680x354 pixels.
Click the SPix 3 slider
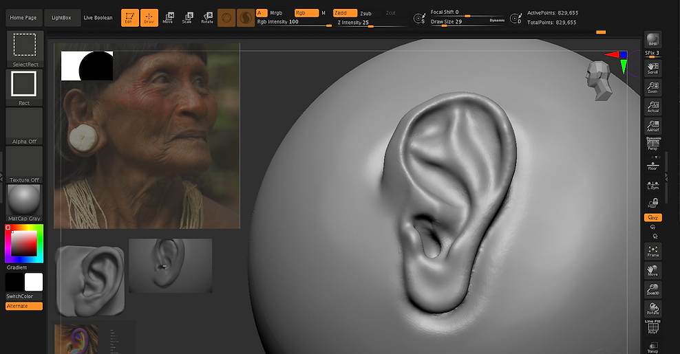tap(652, 54)
